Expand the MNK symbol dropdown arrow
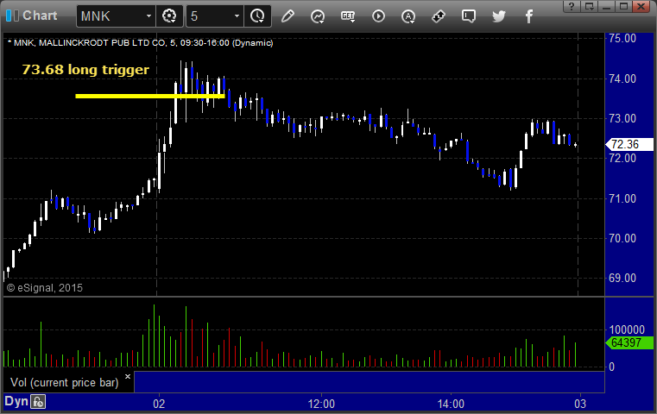This screenshot has width=657, height=414. pyautogui.click(x=148, y=16)
